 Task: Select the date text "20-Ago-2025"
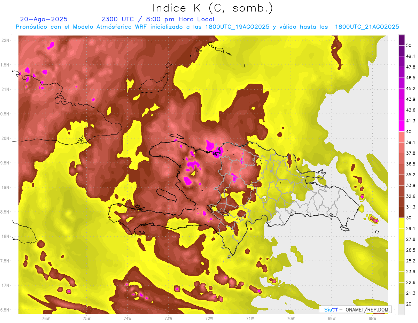pos(44,19)
